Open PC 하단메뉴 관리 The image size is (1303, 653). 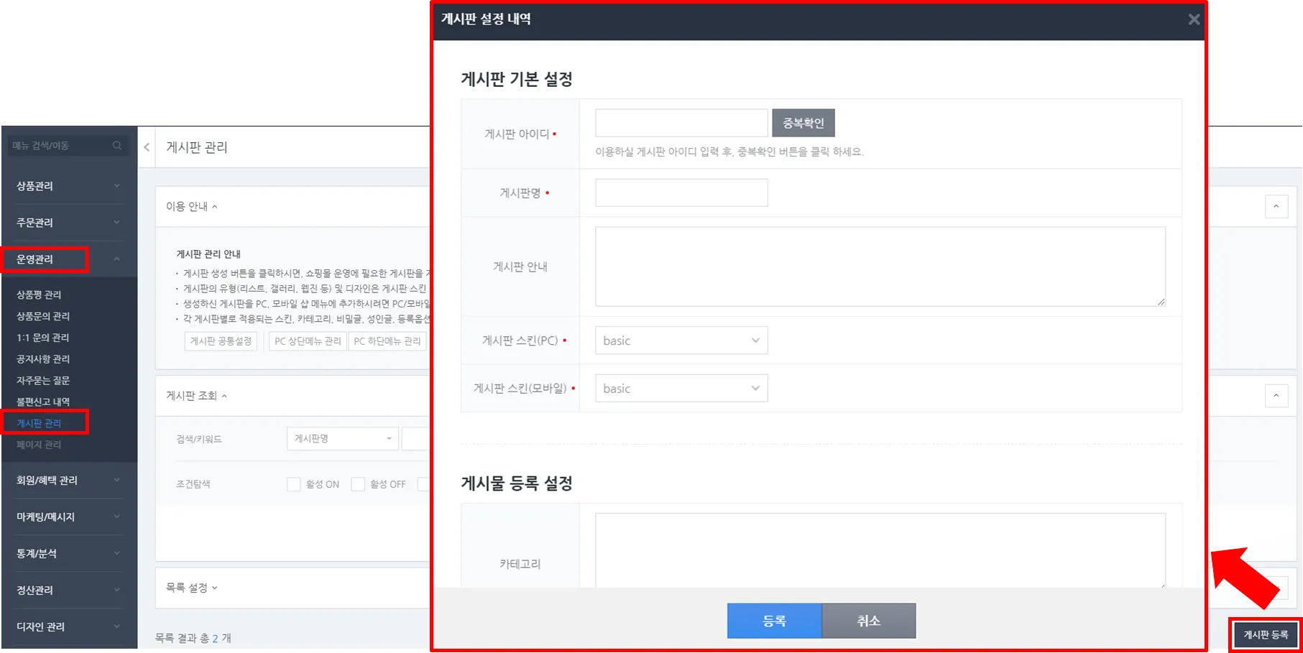(x=387, y=341)
